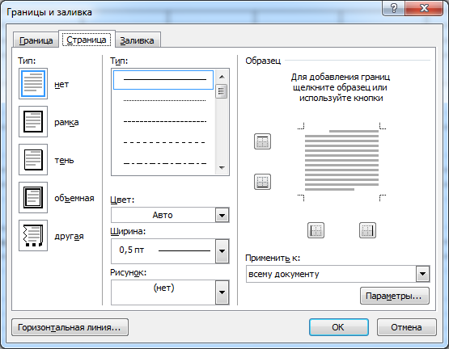Switch to the 'Граница' tab
Image resolution: width=449 pixels, height=349 pixels.
[x=36, y=40]
